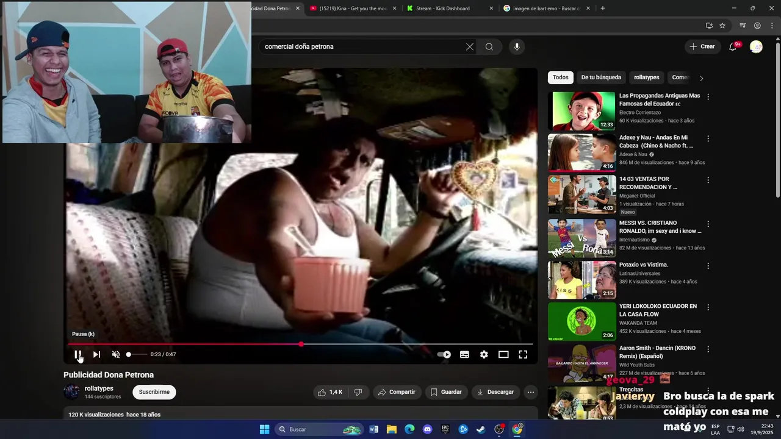Open 'Potaxio vs Vistima.' video thumbnail
This screenshot has width=781, height=439.
click(581, 280)
